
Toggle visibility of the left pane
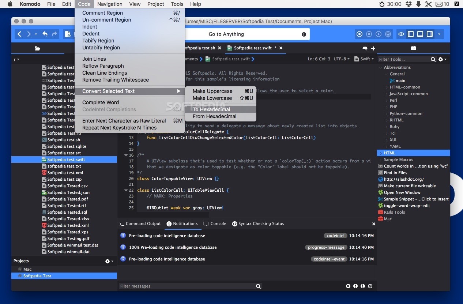click(410, 34)
